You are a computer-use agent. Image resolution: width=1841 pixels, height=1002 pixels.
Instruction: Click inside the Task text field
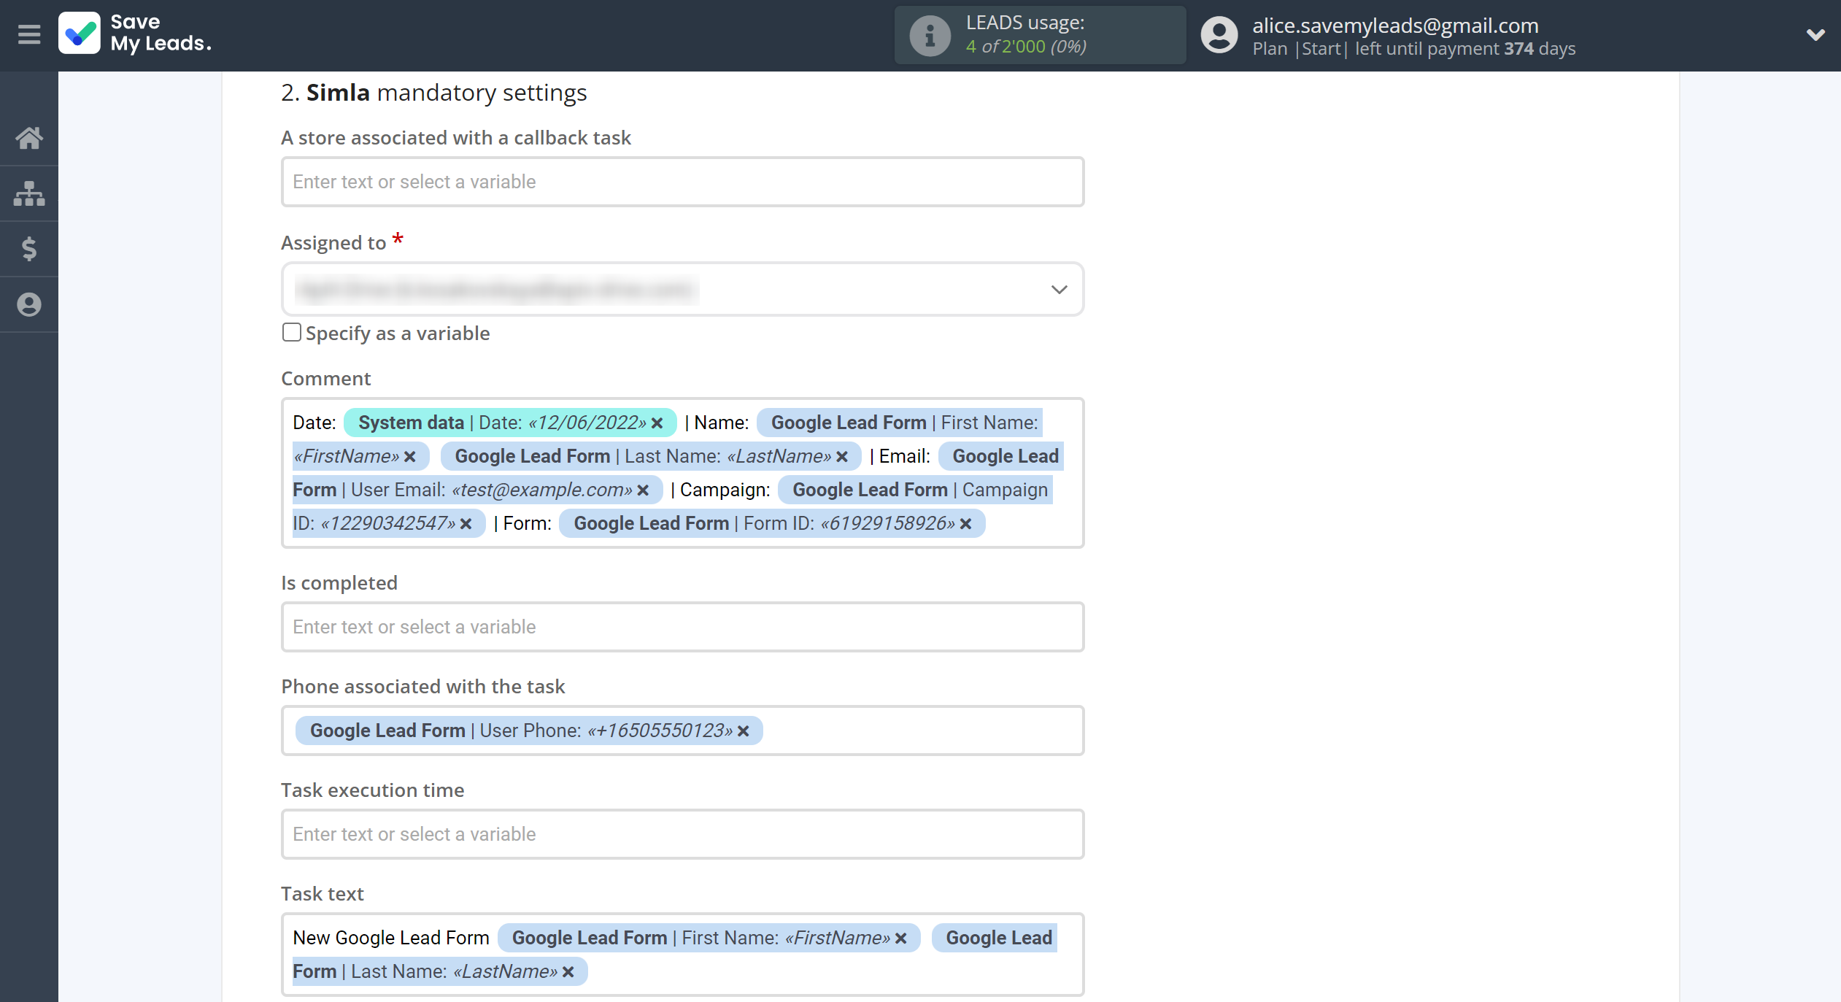[682, 955]
